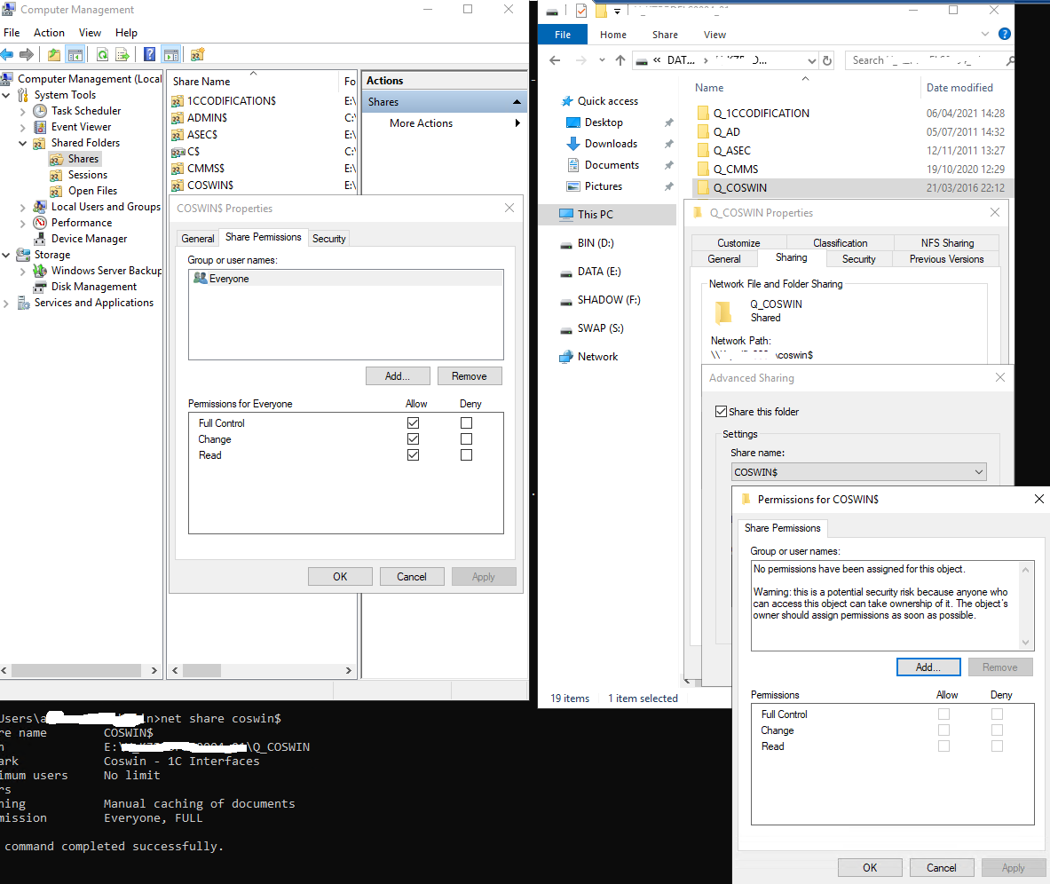The width and height of the screenshot is (1050, 884).
Task: Select Event Viewer icon in tree
Action: point(40,127)
